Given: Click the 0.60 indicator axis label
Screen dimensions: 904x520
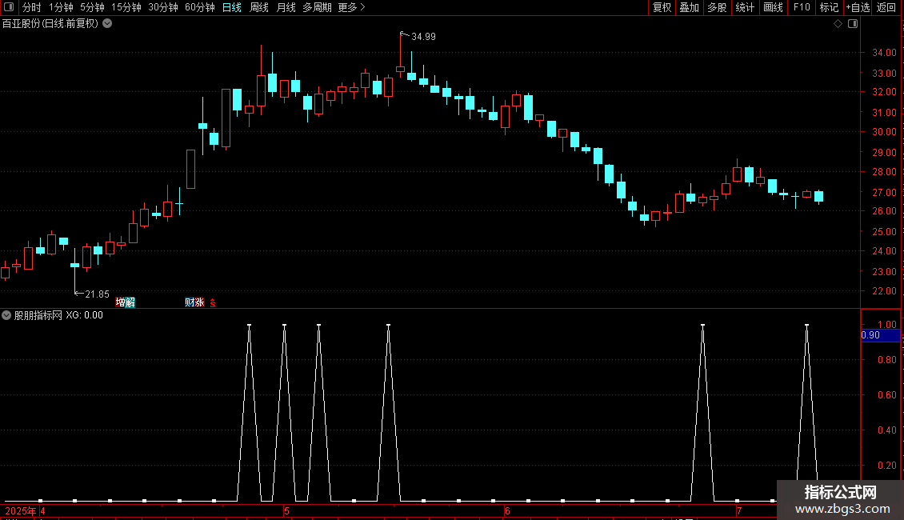Looking at the screenshot, I should [887, 395].
